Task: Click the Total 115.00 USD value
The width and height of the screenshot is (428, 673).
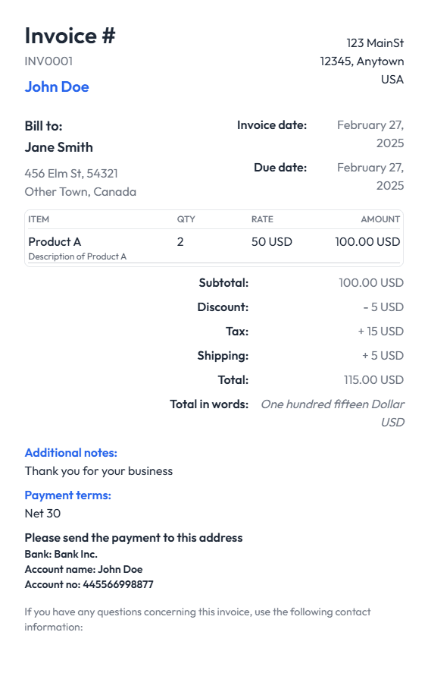Action: [373, 380]
